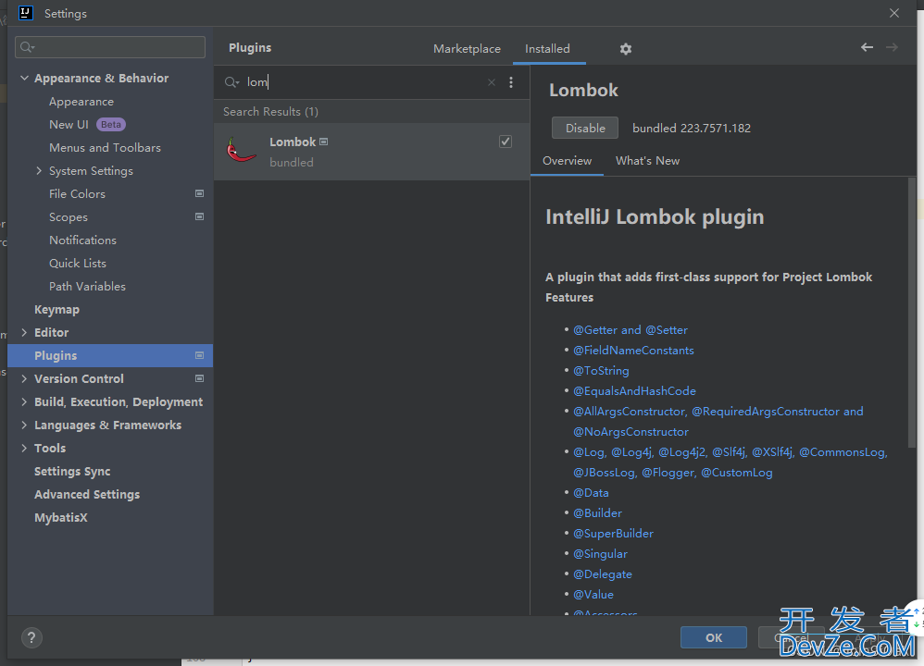Screen dimensions: 924x666
Task: Expand the Editor settings node
Action: pyautogui.click(x=24, y=332)
